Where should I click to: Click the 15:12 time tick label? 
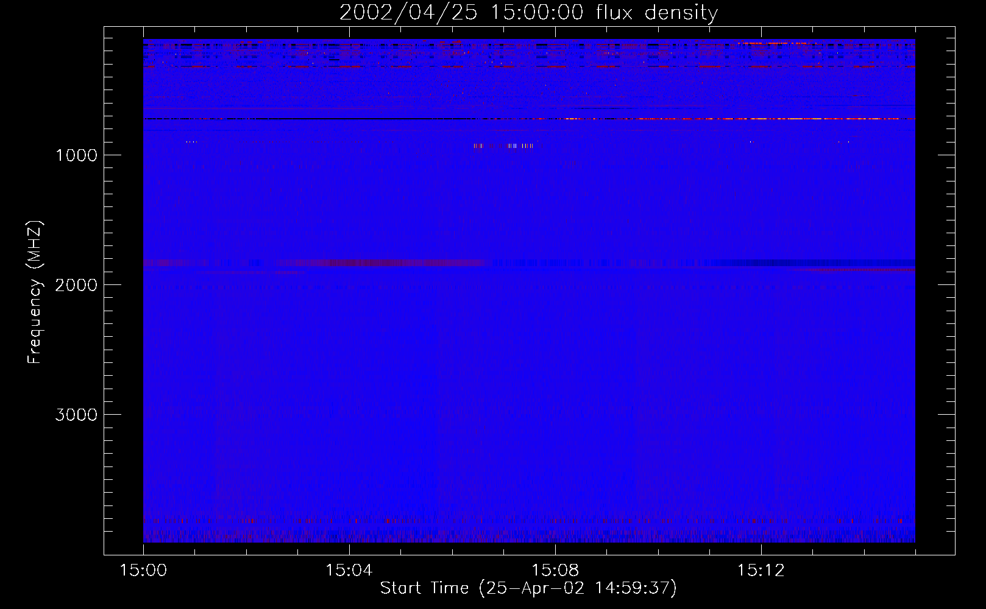click(x=761, y=571)
